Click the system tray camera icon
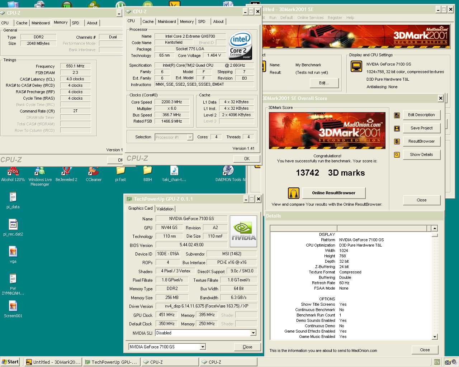459x367 pixels. point(448,362)
